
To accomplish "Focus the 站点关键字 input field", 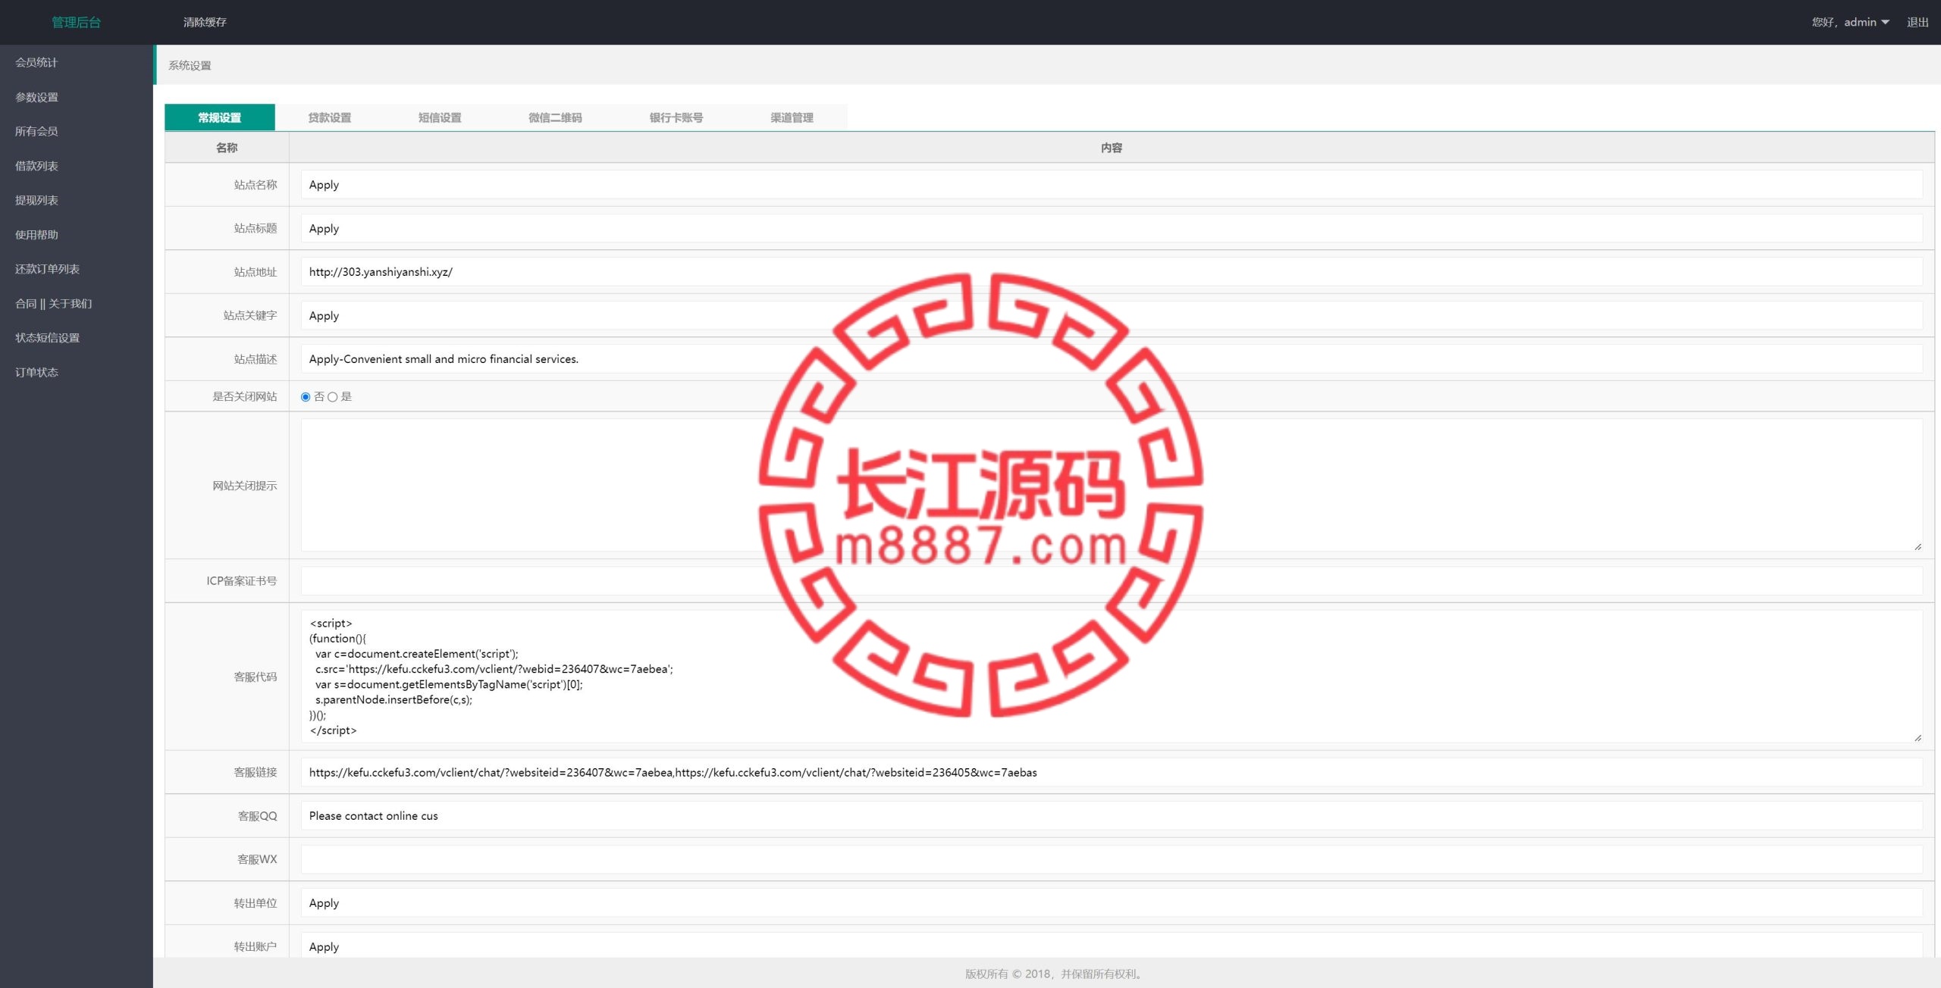I will pos(1112,316).
